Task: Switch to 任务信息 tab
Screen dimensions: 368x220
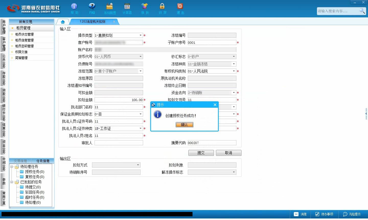Action: (x=43, y=161)
